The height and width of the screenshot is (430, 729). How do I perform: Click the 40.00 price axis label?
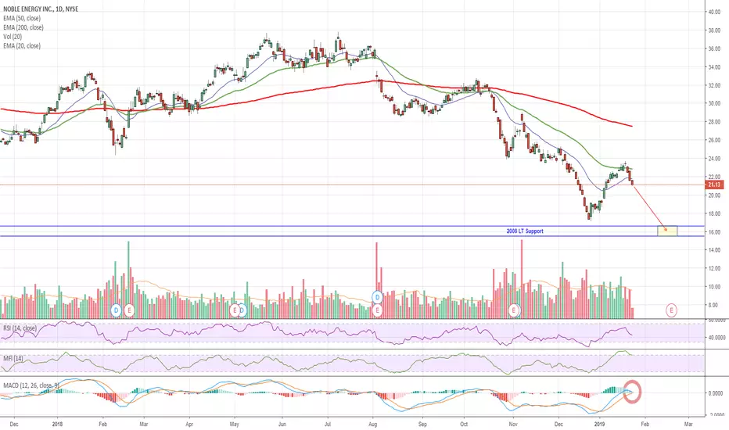point(714,12)
